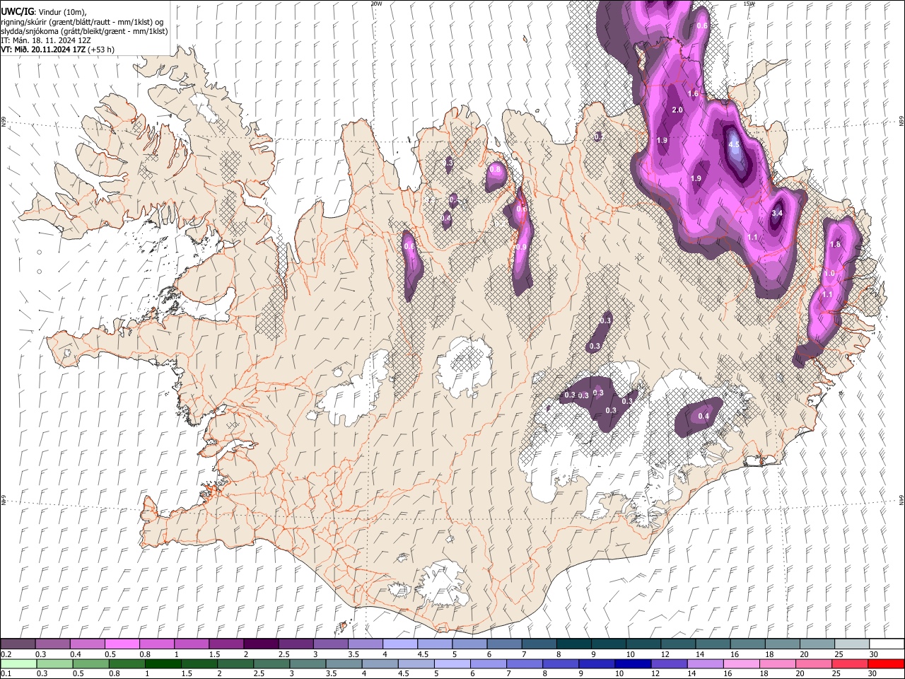Select the dark teal snow swatch between 8 and 9
905x679 pixels.
coord(574,644)
